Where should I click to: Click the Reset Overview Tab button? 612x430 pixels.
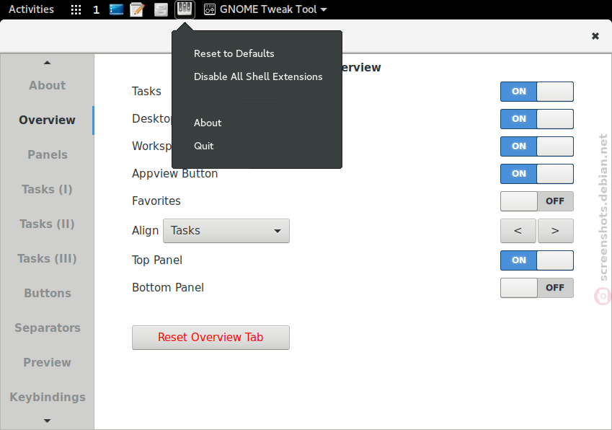click(x=210, y=338)
